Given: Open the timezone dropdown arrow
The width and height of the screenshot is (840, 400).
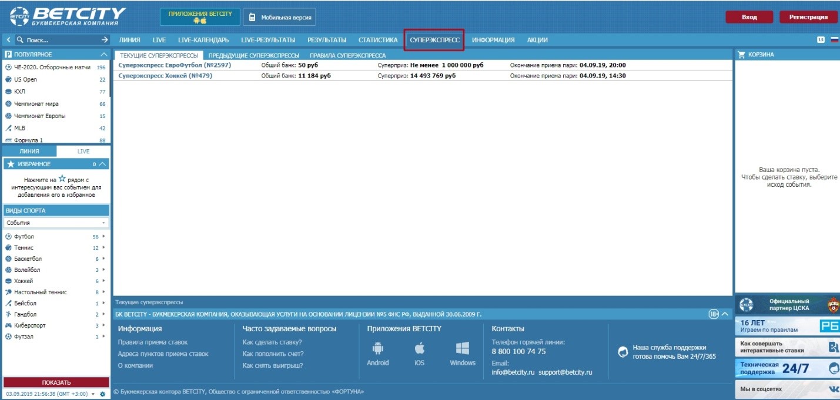Looking at the screenshot, I should pos(93,394).
